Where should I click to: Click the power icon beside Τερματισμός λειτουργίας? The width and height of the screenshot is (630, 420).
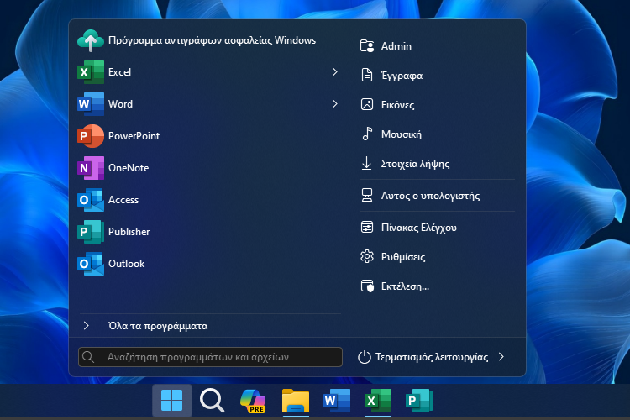364,357
